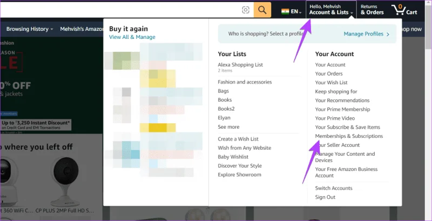The width and height of the screenshot is (432, 221).
Task: Open Your Prime Membership
Action: coord(342,109)
